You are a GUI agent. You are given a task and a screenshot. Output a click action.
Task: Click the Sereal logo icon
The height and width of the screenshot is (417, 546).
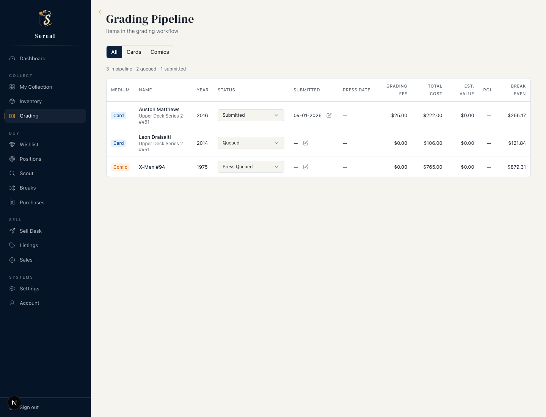(45, 18)
